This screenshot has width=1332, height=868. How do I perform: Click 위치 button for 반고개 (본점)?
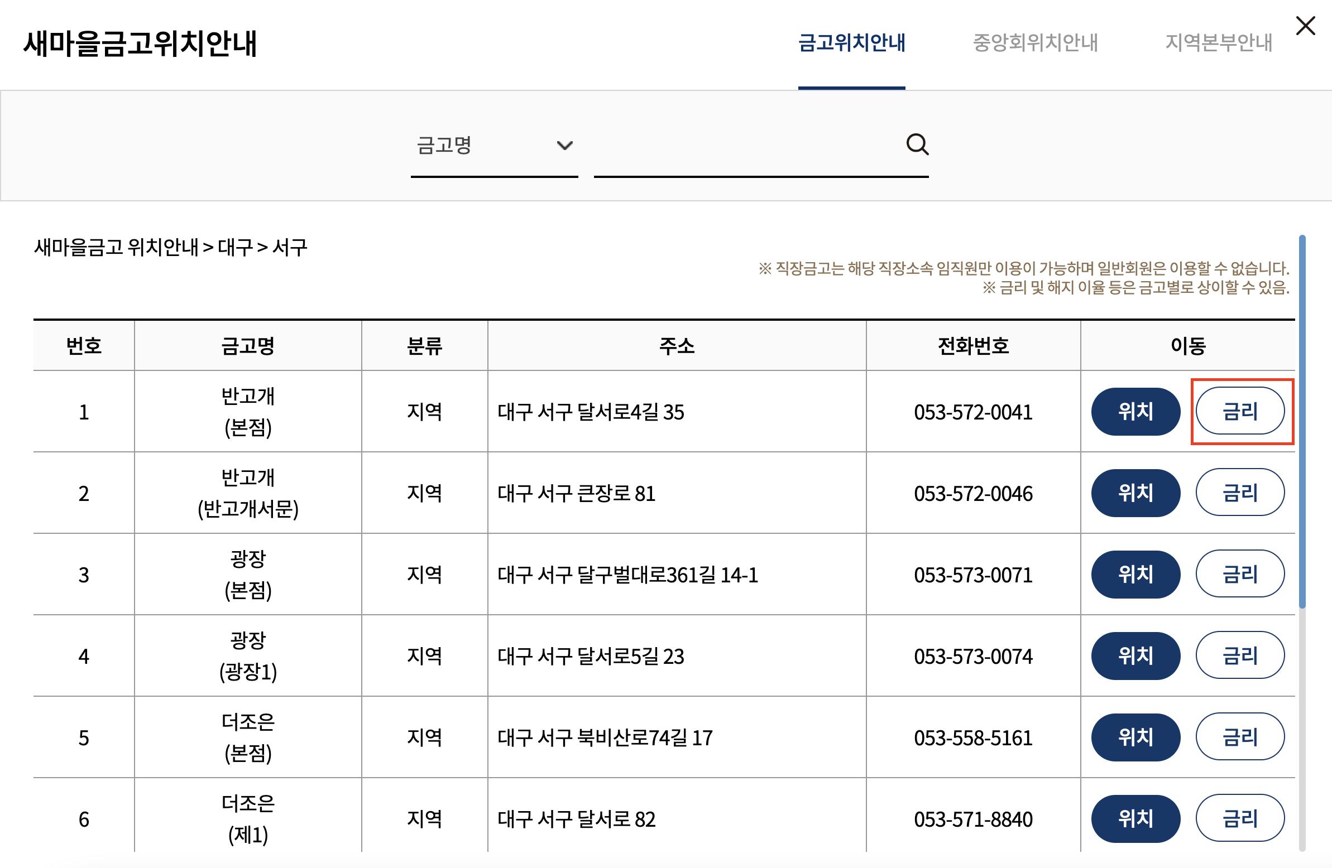click(1135, 412)
